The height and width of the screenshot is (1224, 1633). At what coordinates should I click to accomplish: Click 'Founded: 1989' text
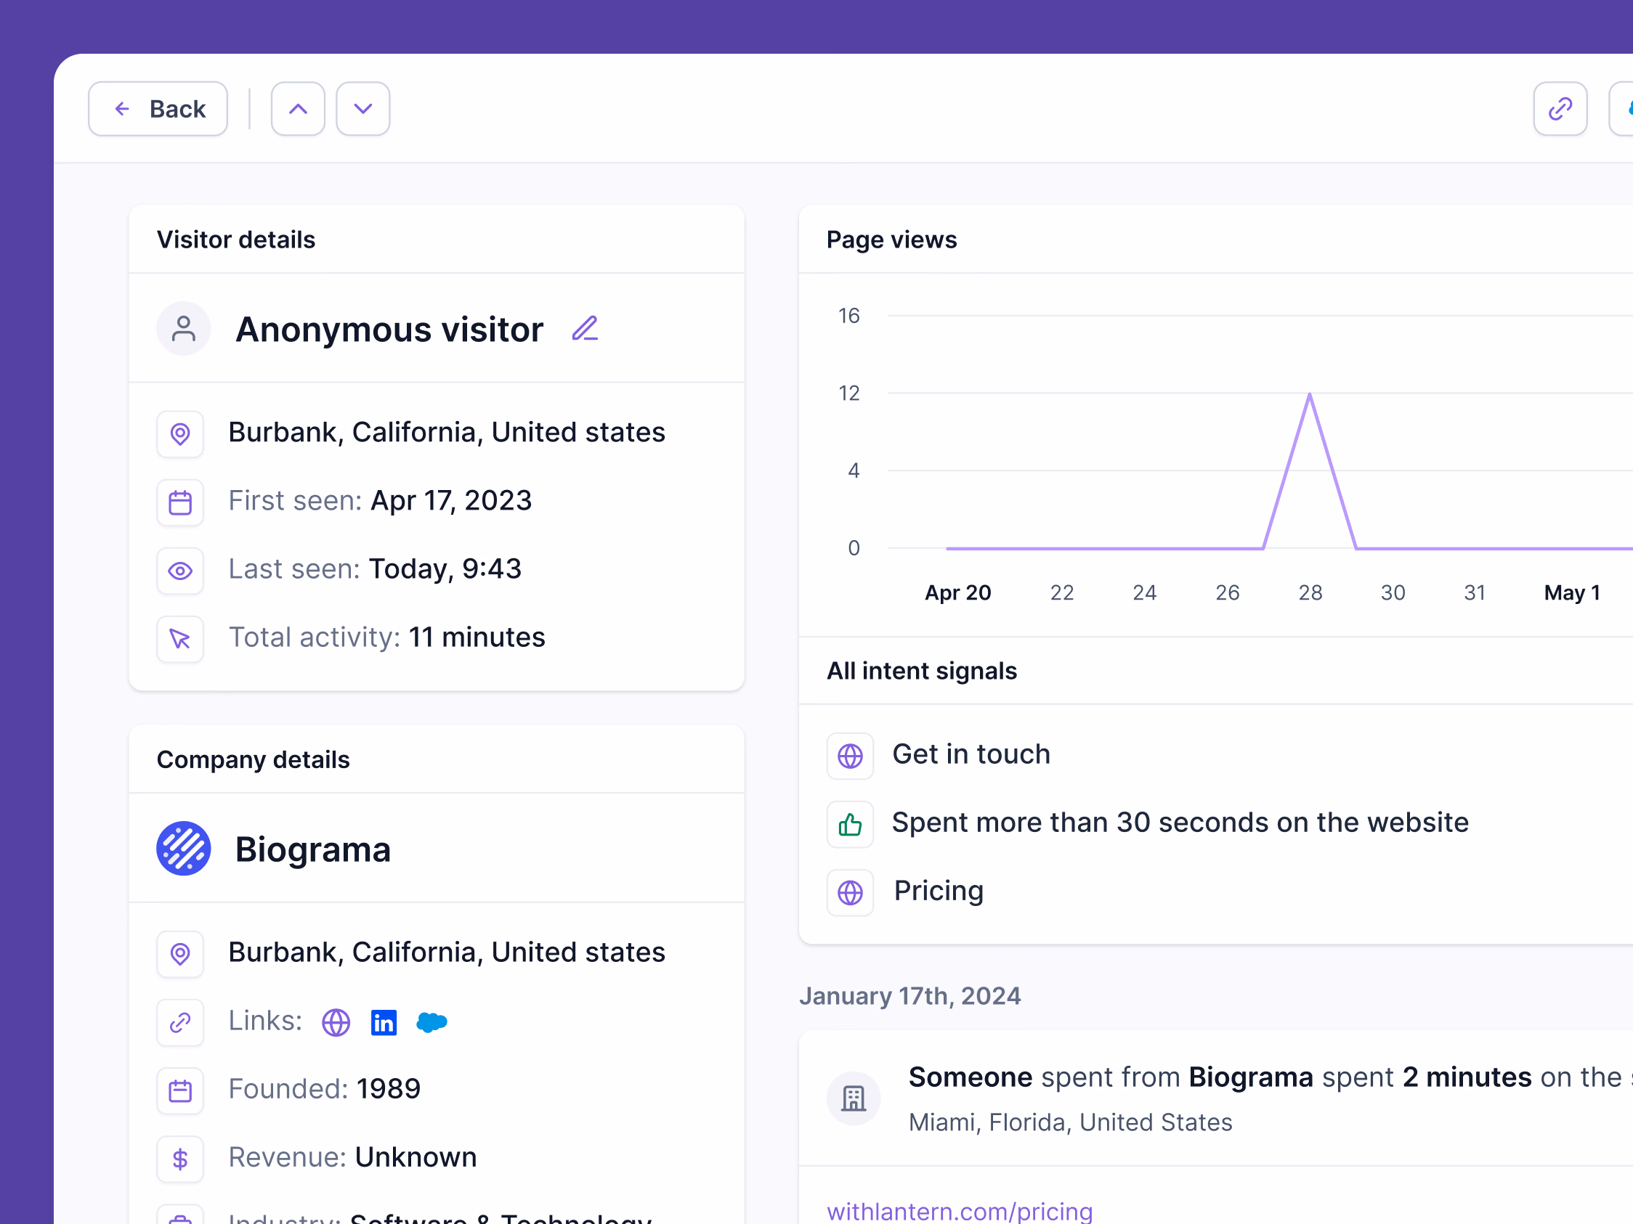tap(324, 1089)
